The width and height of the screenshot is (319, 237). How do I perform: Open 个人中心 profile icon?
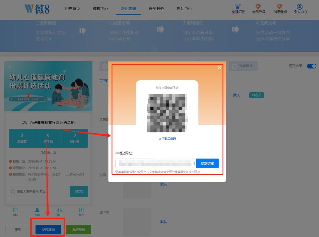(x=300, y=7)
